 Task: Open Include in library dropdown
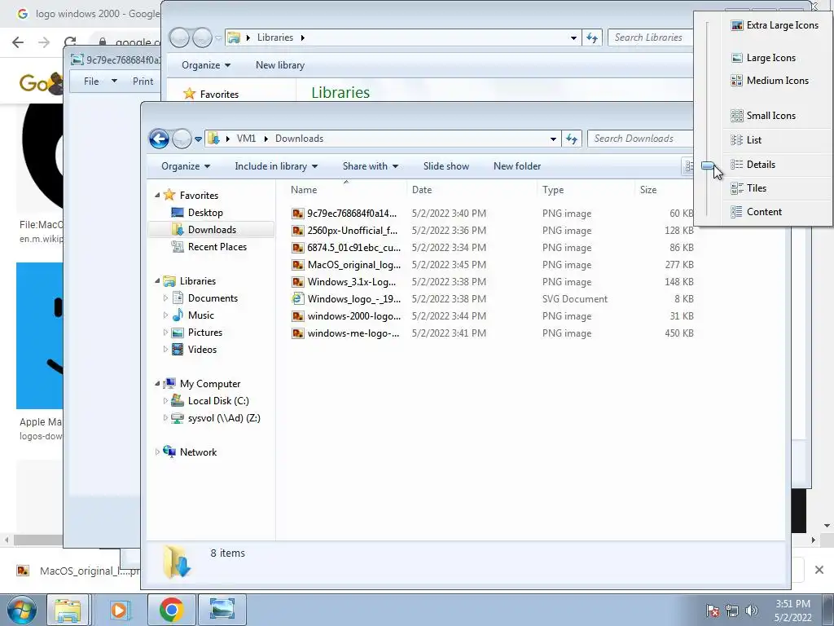276,166
